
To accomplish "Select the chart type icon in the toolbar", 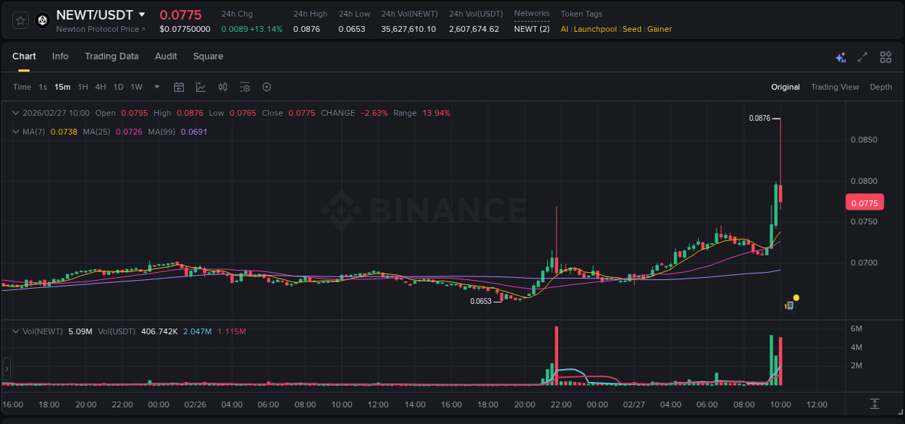I will click(201, 87).
